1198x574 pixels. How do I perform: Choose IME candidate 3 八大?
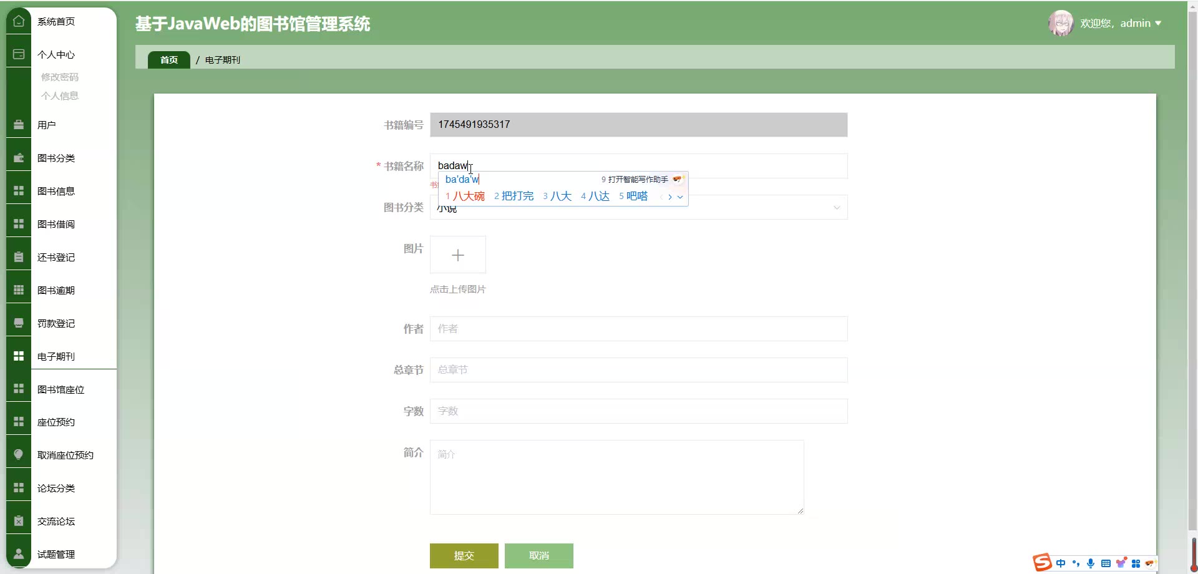point(557,196)
